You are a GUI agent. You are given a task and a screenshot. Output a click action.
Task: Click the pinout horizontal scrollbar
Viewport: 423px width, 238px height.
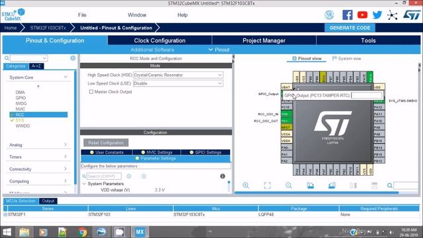(x=316, y=192)
